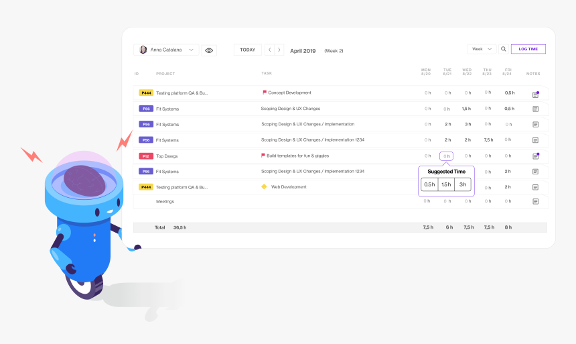Click the NOTES column header

click(x=533, y=74)
